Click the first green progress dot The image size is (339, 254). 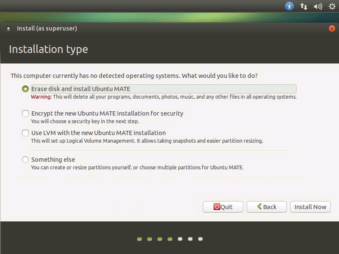coord(139,239)
